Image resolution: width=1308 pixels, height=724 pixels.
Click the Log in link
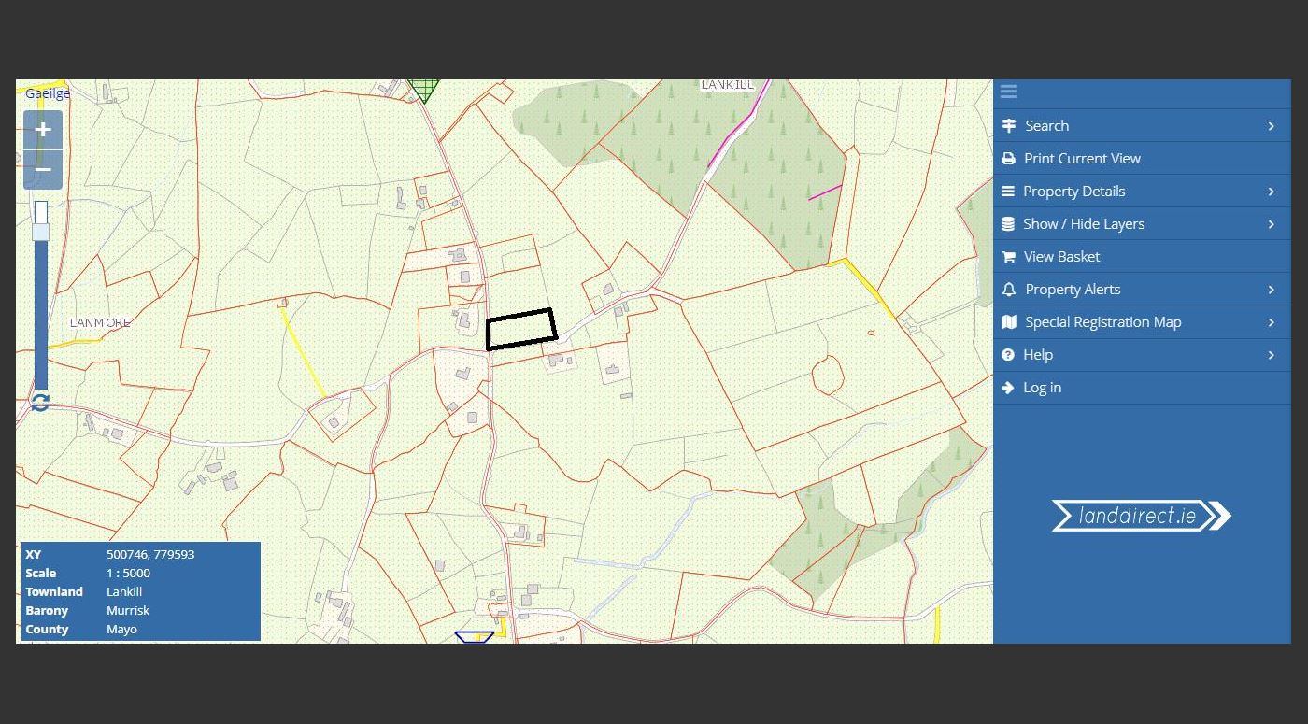[1042, 388]
